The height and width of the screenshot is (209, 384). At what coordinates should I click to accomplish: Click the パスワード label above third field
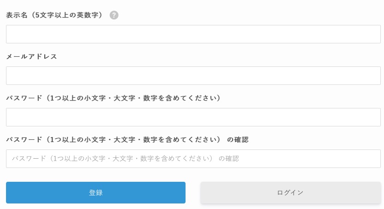point(113,98)
